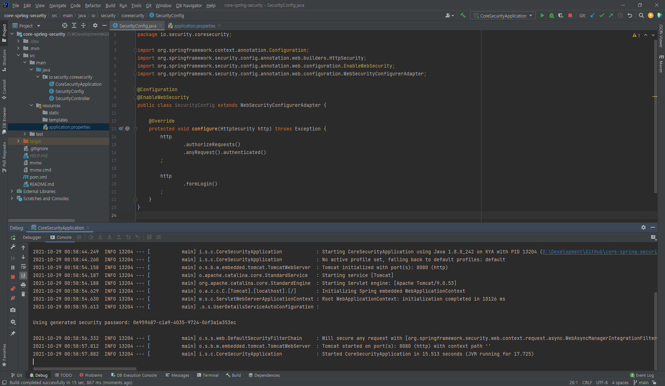Open the Refactor menu
The width and height of the screenshot is (665, 386).
(93, 5)
